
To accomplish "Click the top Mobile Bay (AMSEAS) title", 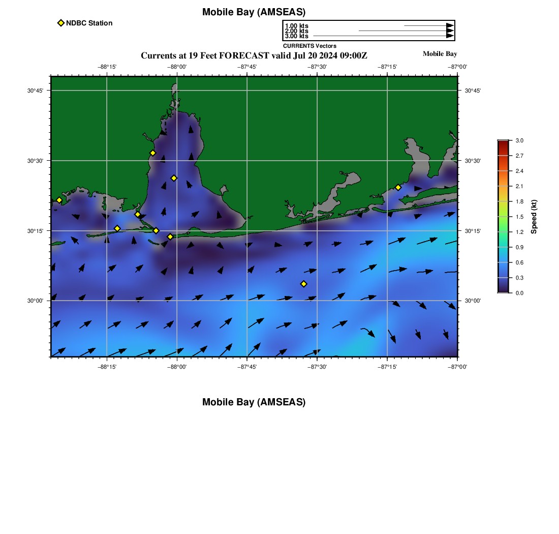I will click(x=254, y=12).
